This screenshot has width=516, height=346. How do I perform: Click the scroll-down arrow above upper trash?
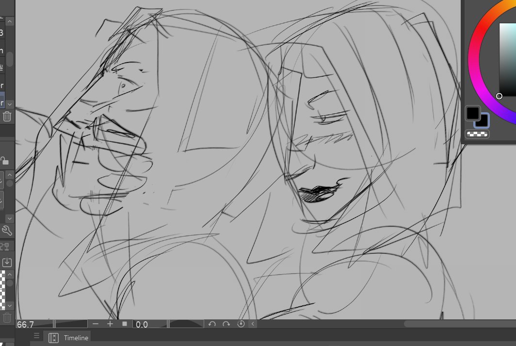click(10, 104)
